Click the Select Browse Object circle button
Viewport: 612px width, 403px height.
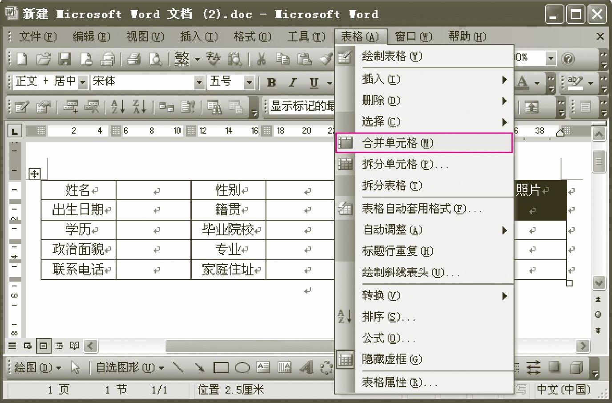(x=598, y=314)
